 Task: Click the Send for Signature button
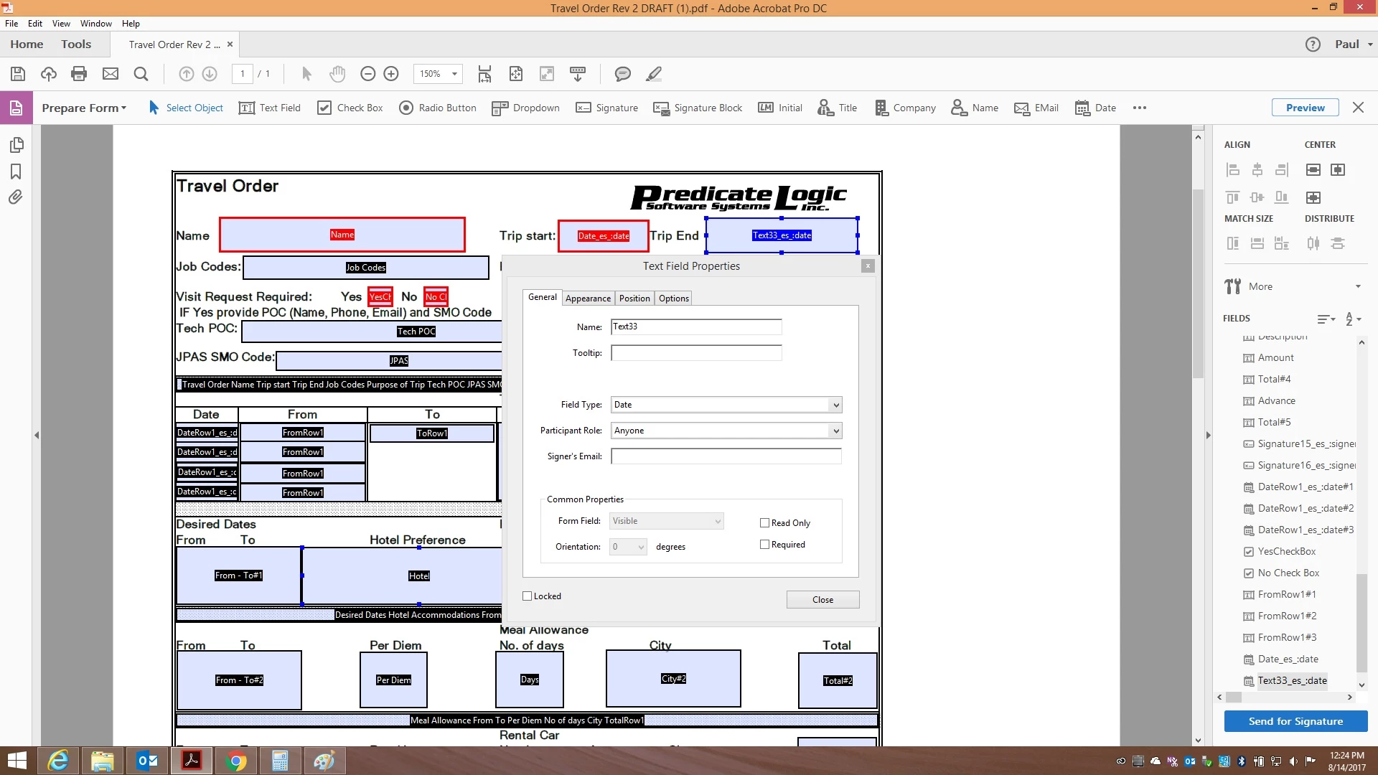(x=1295, y=721)
